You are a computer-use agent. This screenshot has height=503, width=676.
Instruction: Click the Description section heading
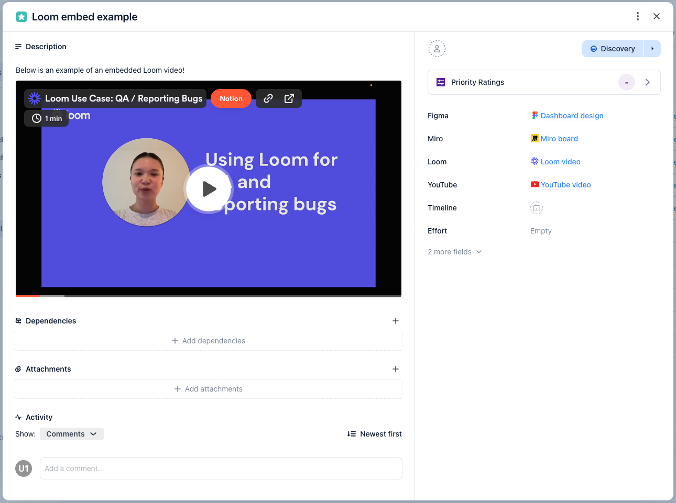46,47
